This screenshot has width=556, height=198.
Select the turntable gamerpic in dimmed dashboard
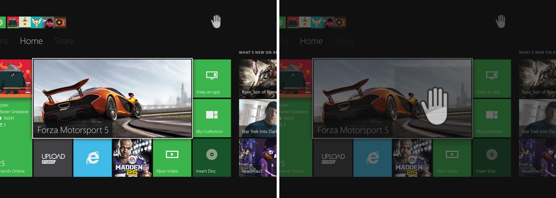click(x=340, y=22)
